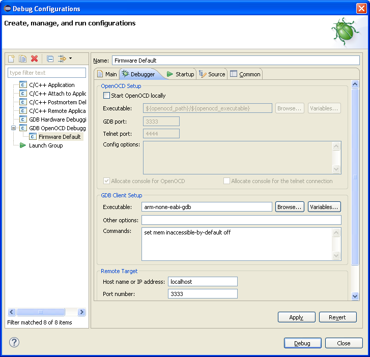The image size is (370, 357).
Task: Click the Apply button
Action: click(x=296, y=317)
